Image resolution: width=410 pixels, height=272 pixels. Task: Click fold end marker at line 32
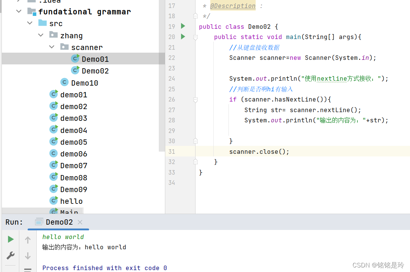(x=195, y=161)
